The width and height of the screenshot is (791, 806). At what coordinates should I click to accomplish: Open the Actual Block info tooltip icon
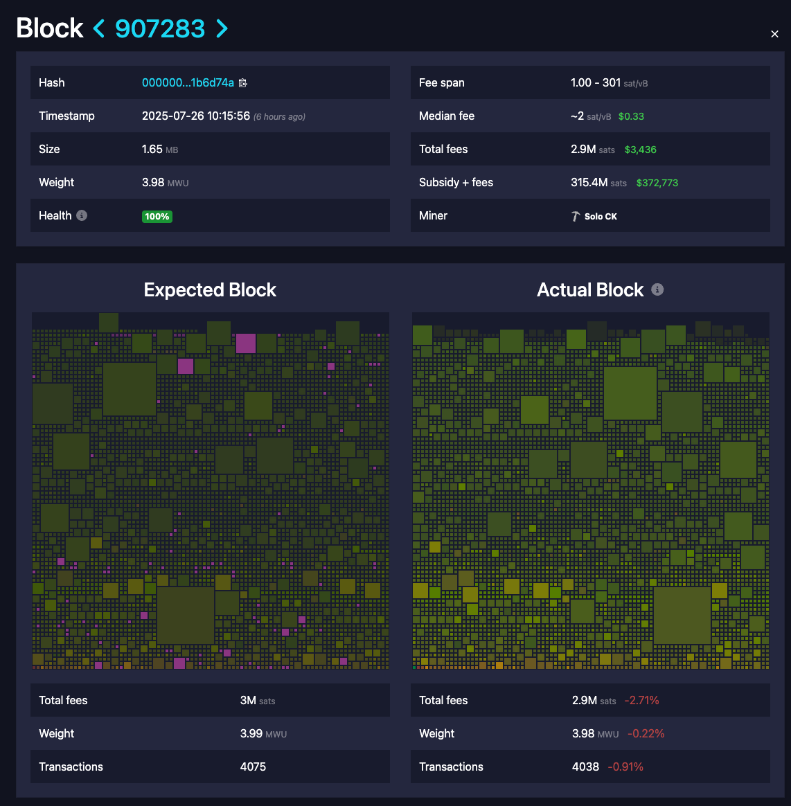[x=657, y=289]
